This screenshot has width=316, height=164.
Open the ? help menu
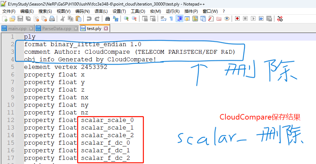224,11
